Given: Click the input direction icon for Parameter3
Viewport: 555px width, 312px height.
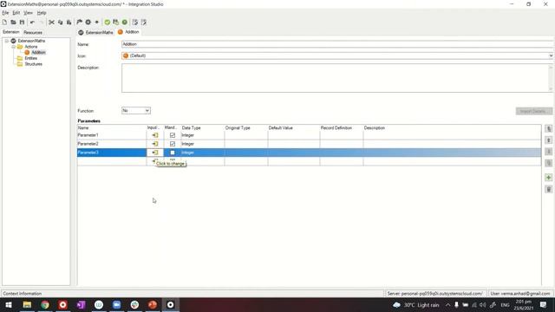Looking at the screenshot, I should 155,153.
